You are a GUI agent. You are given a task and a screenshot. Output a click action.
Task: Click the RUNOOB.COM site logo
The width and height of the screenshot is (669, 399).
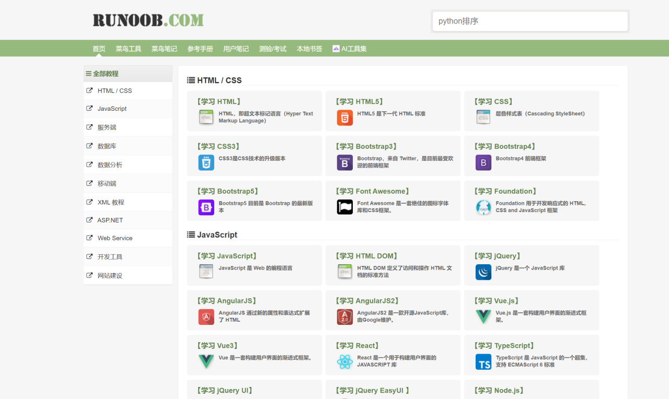point(148,20)
